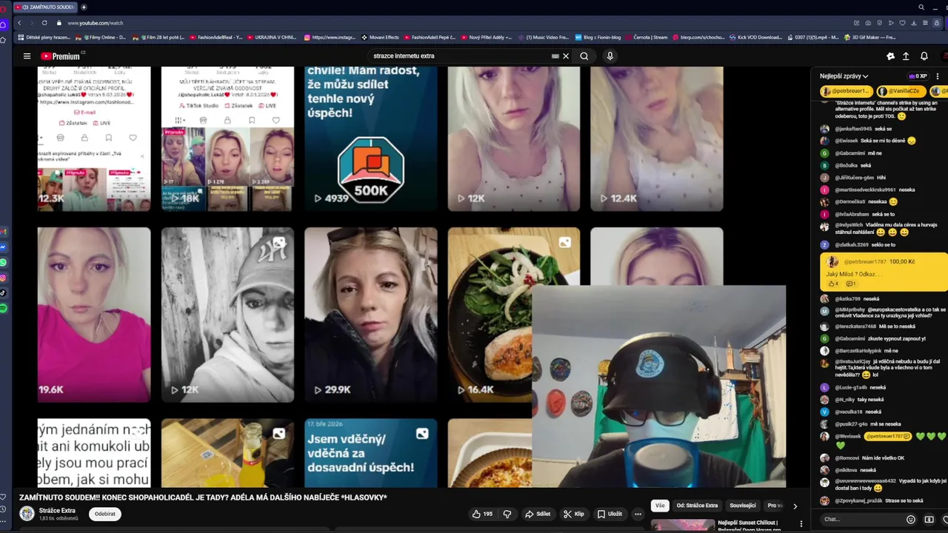The width and height of the screenshot is (948, 533).
Task: Open 'Černota | Stream' bookmark
Action: click(647, 37)
